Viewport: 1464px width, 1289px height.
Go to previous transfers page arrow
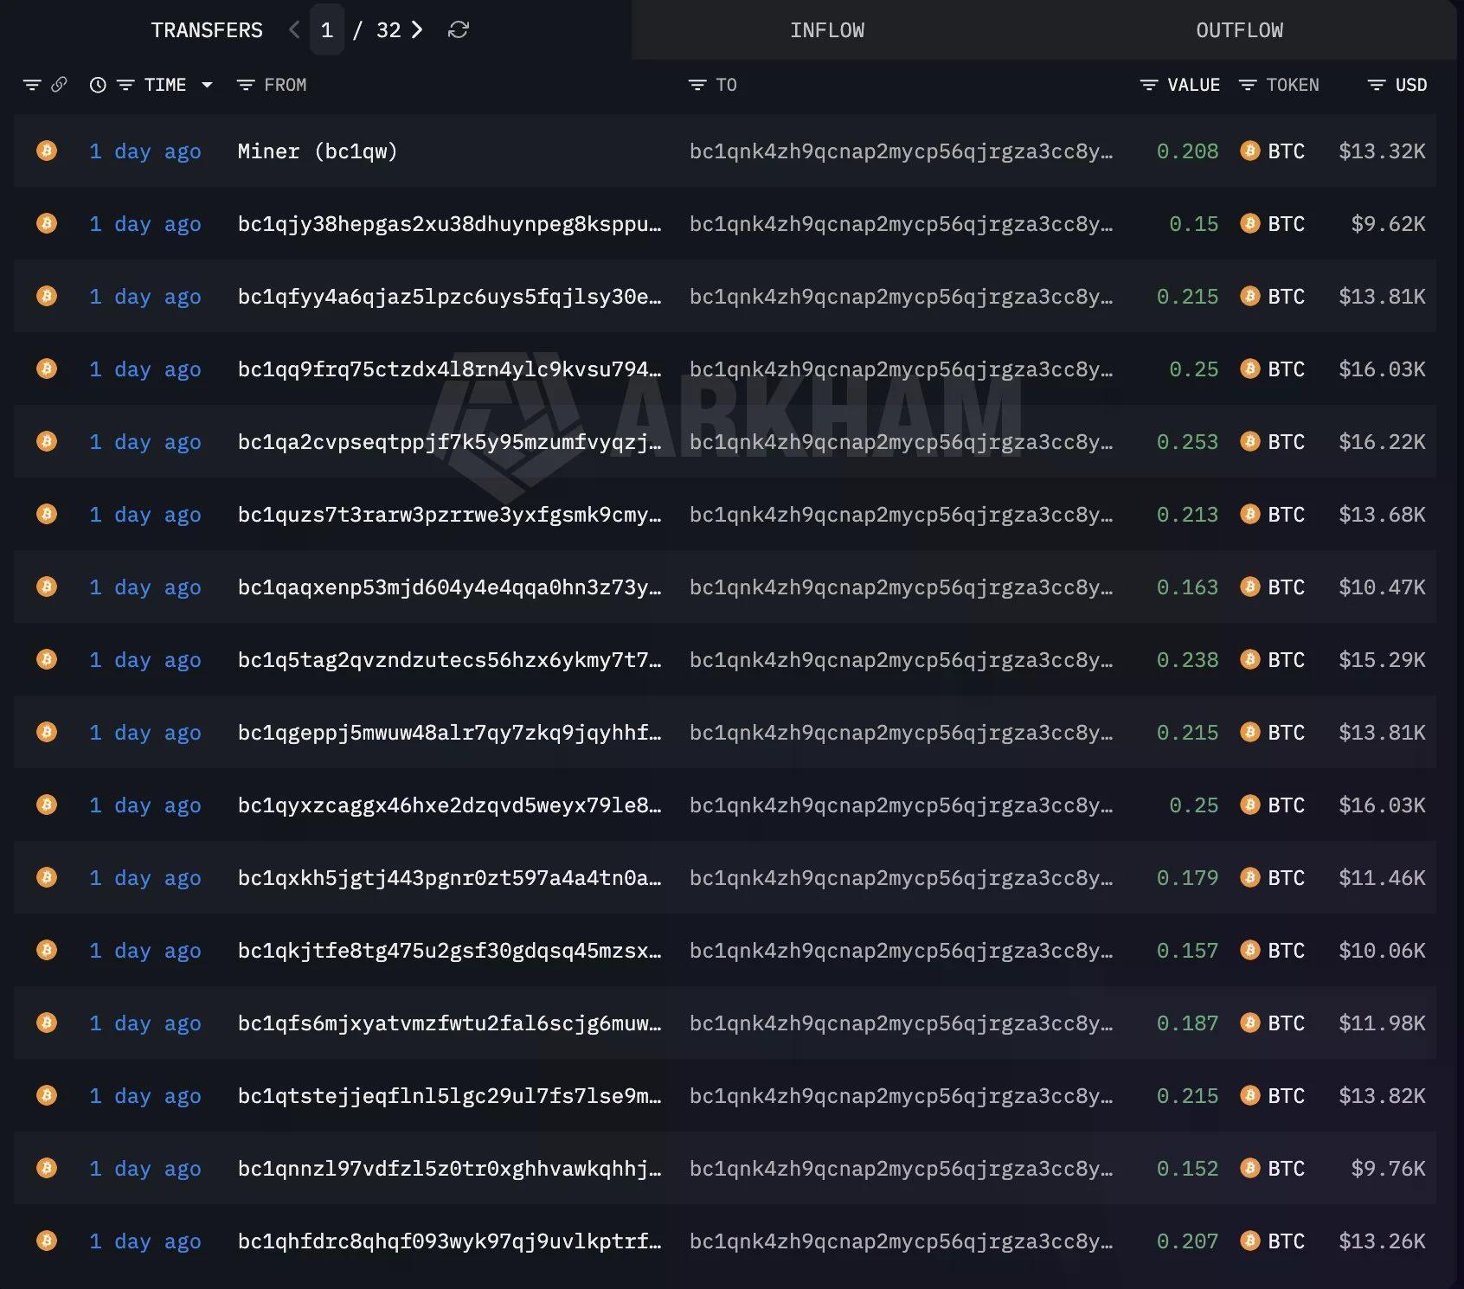coord(294,30)
